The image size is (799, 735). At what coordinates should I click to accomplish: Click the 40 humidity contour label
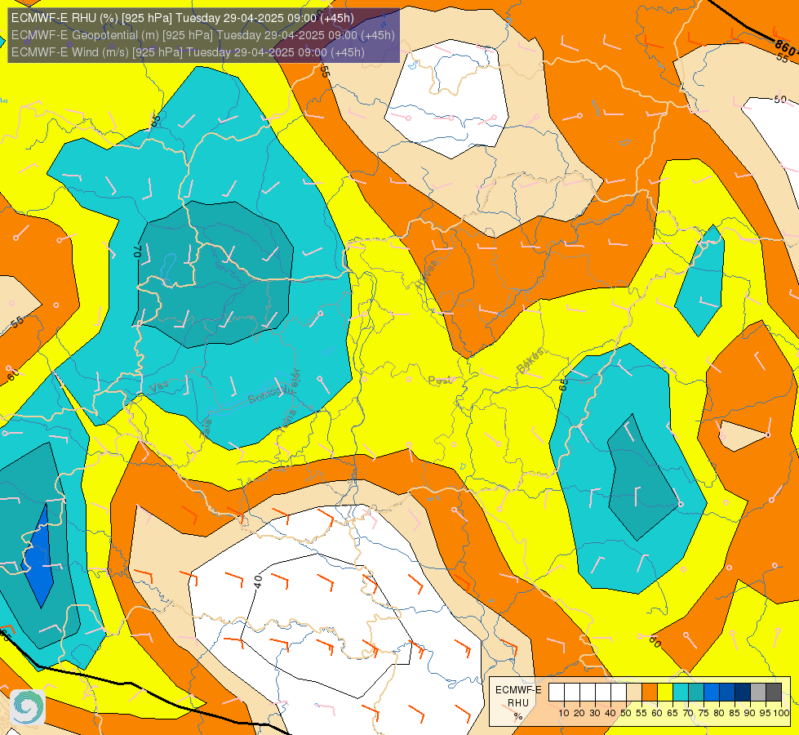tap(258, 581)
